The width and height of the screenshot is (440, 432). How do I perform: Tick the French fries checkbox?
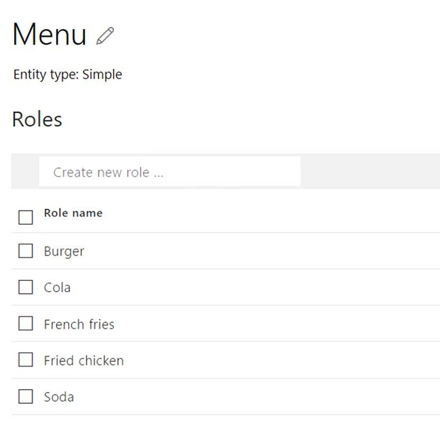25,324
